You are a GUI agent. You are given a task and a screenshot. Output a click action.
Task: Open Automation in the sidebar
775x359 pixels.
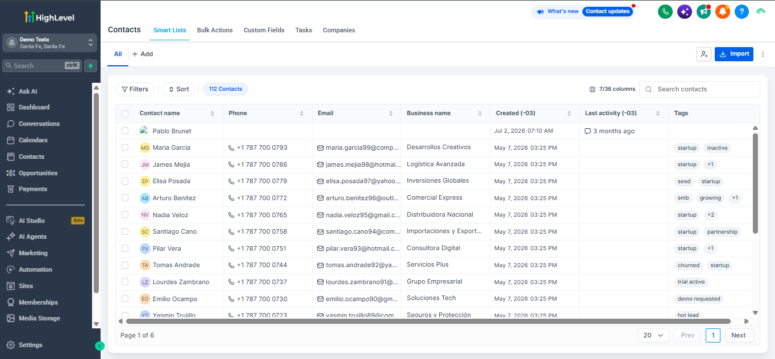[30, 269]
